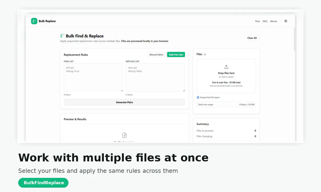Expand Supported file types disclosure

pyautogui.click(x=208, y=97)
